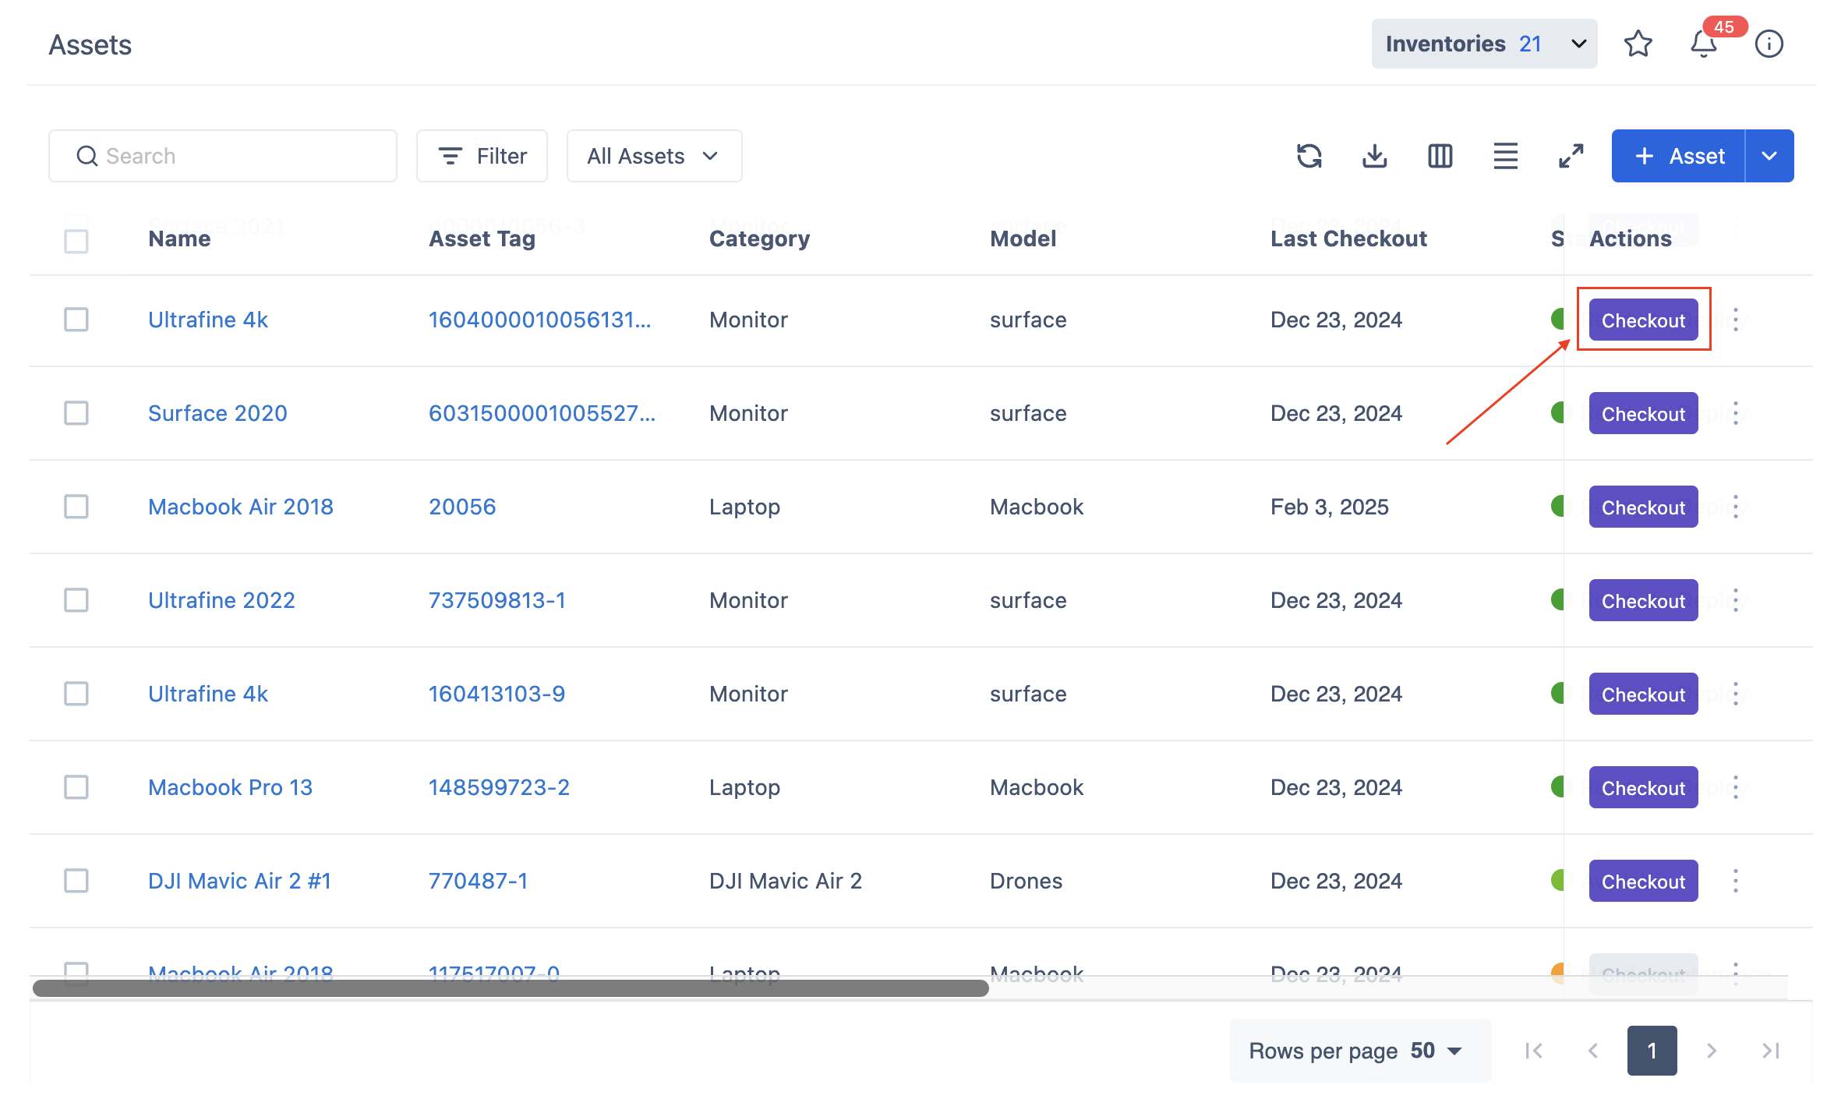The height and width of the screenshot is (1099, 1827).
Task: Checkout the Ultrafine 4k monitor
Action: pos(1643,320)
